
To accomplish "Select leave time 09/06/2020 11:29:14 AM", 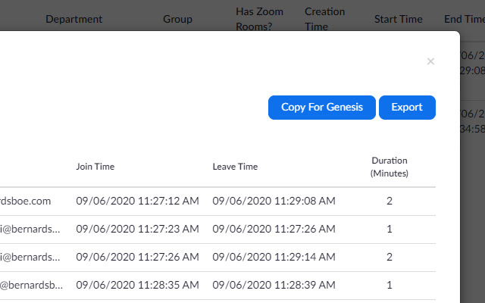I will point(274,257).
